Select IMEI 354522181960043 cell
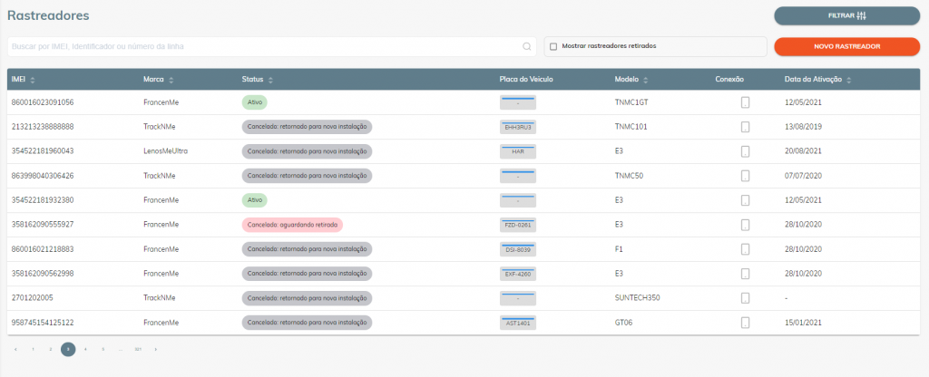 tap(43, 151)
